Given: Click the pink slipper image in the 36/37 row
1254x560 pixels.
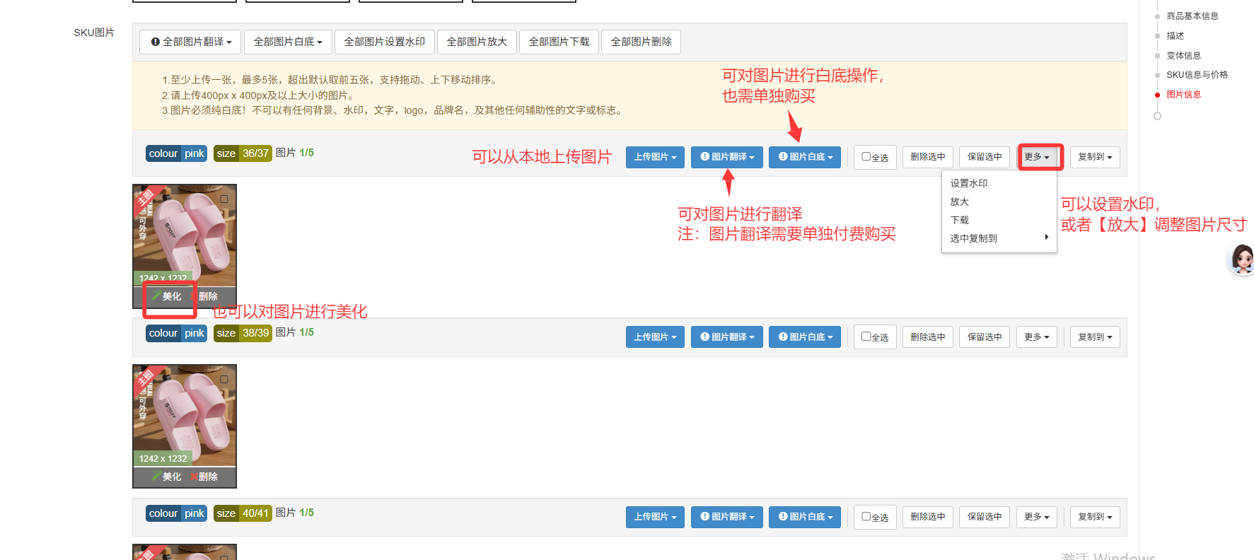Looking at the screenshot, I should [185, 233].
